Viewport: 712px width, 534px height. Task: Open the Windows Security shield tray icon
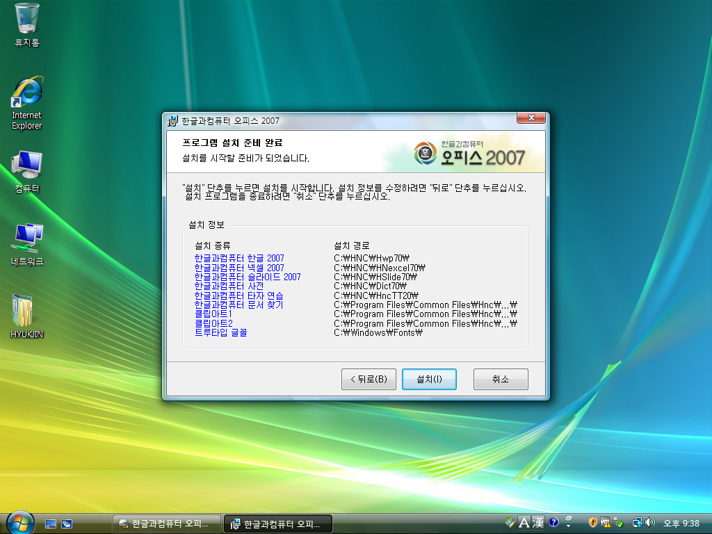tap(592, 523)
